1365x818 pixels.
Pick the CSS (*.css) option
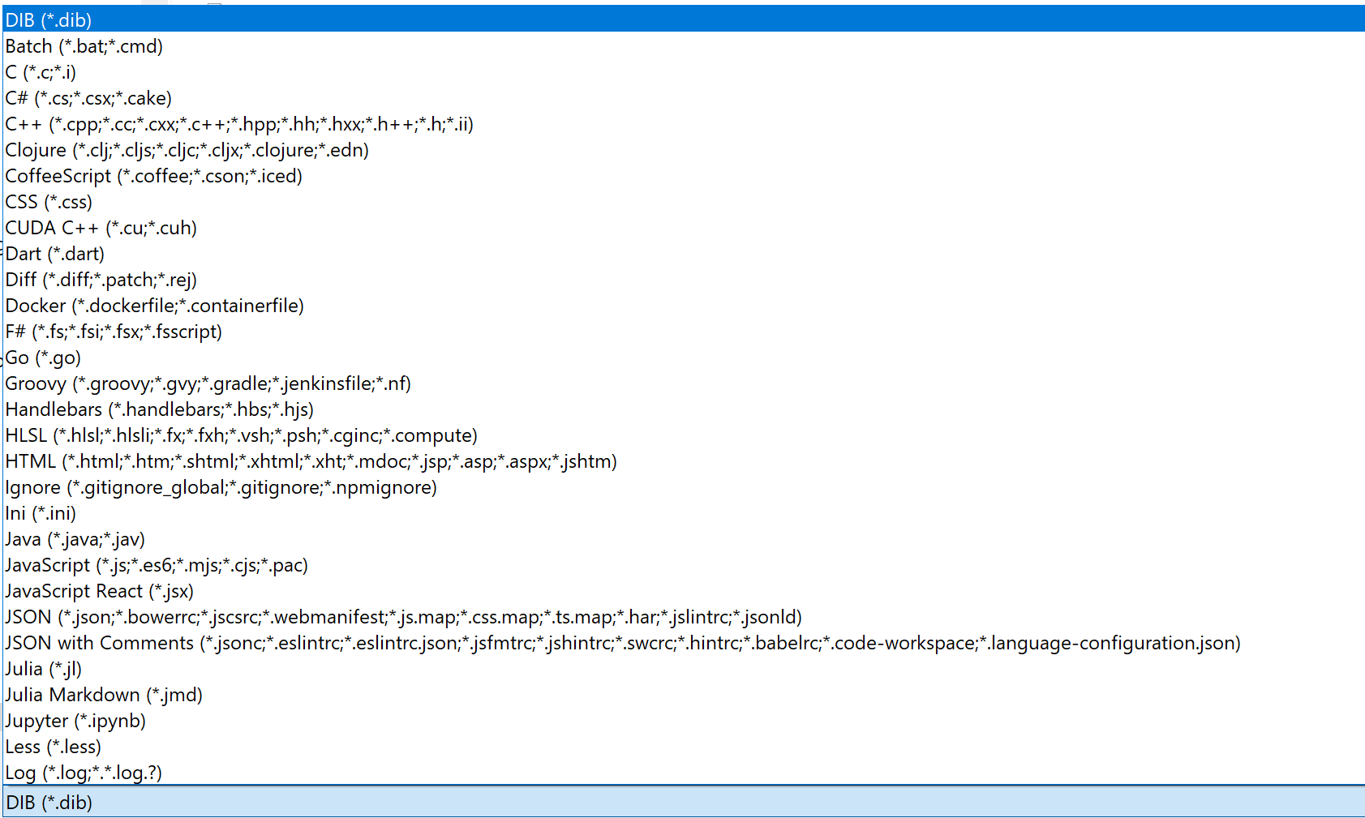684,202
